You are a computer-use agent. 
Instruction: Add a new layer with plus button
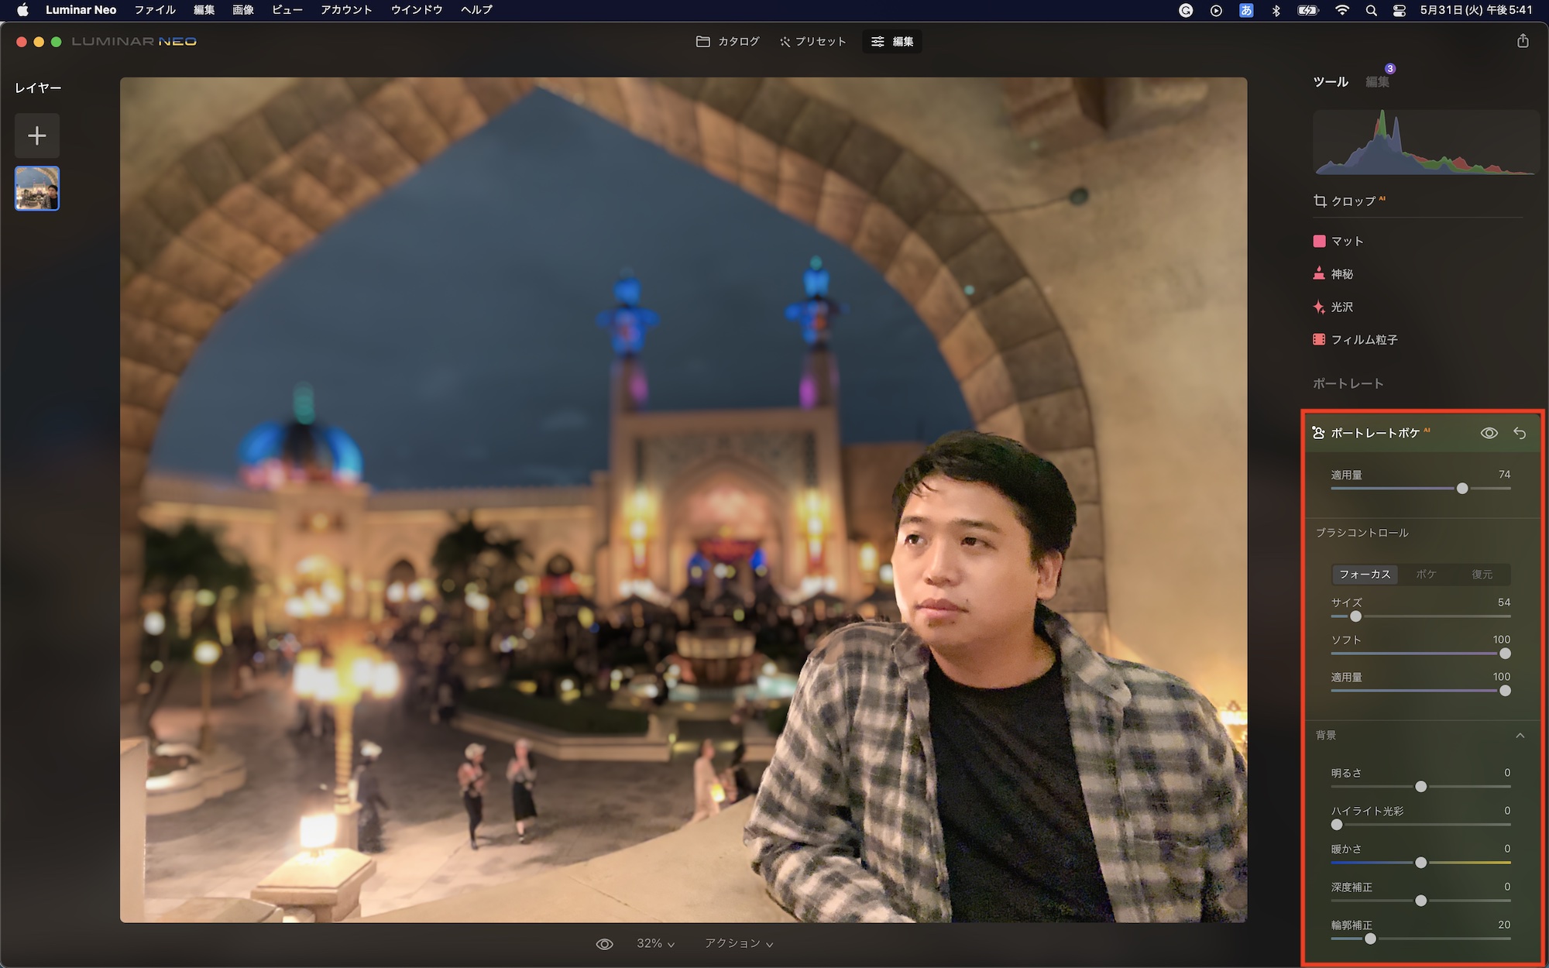(36, 136)
